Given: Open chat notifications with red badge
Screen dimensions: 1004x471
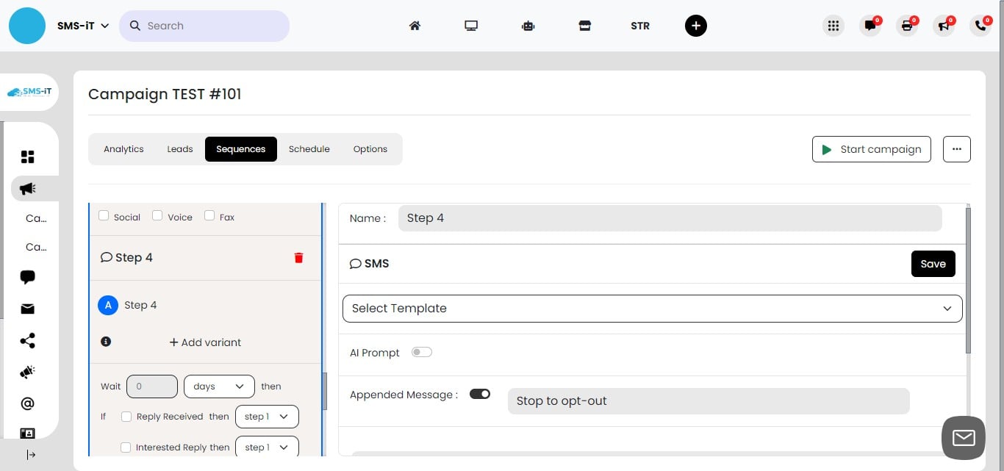Looking at the screenshot, I should point(870,25).
